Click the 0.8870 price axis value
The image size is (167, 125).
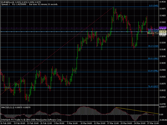(x=163, y=84)
